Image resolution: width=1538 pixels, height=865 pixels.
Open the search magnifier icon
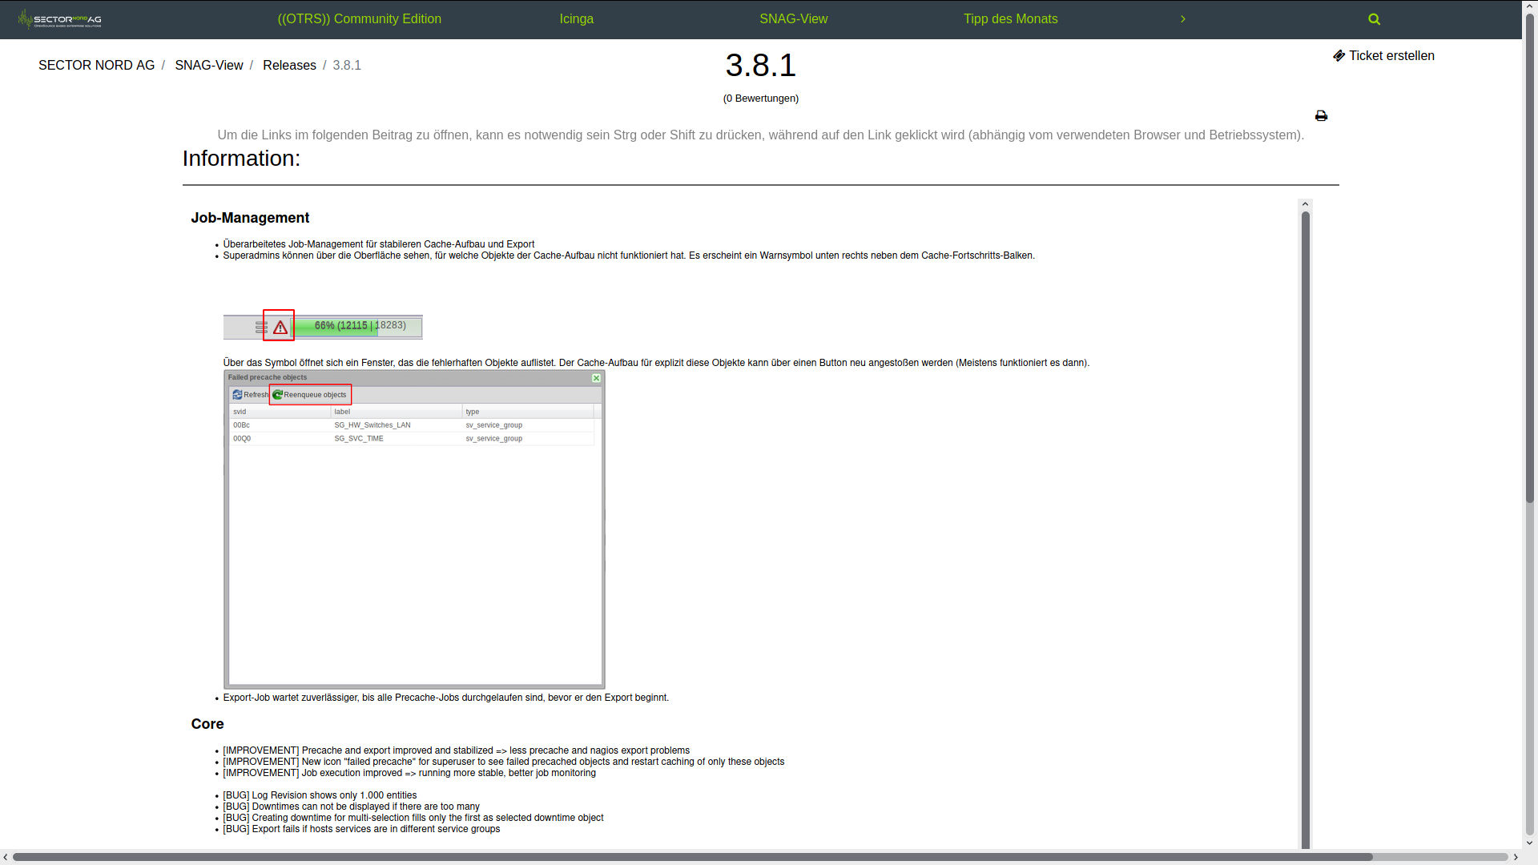point(1374,19)
